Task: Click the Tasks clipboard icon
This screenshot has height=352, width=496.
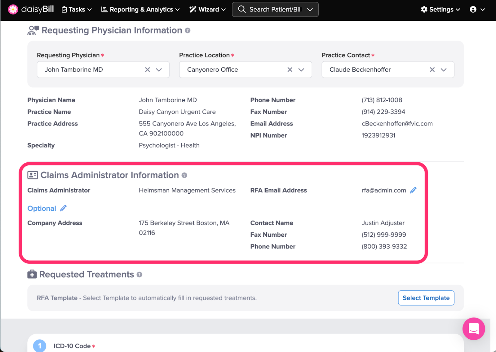Action: tap(64, 10)
